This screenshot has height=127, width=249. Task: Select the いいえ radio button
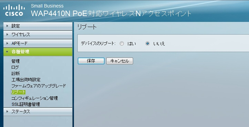click(148, 43)
